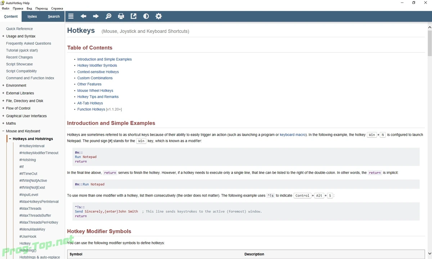Select #MaxHotkeysPerInterval entry
This screenshot has height=259, width=432.
point(39,202)
